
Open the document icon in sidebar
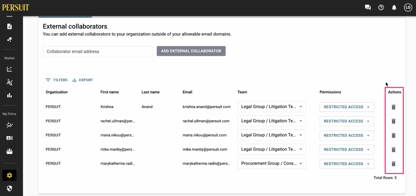click(x=10, y=26)
